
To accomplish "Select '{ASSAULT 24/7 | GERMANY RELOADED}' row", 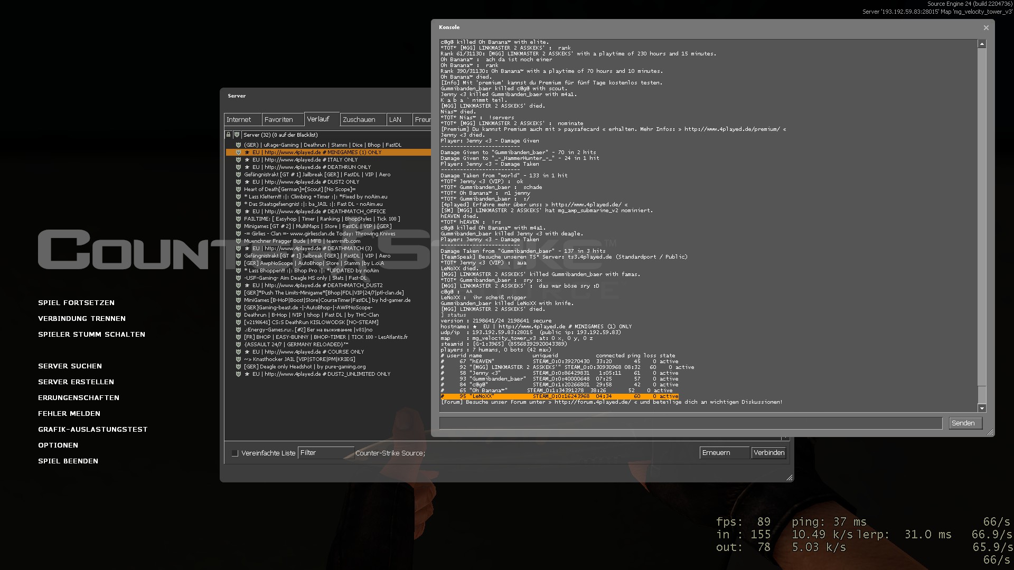I will click(328, 344).
